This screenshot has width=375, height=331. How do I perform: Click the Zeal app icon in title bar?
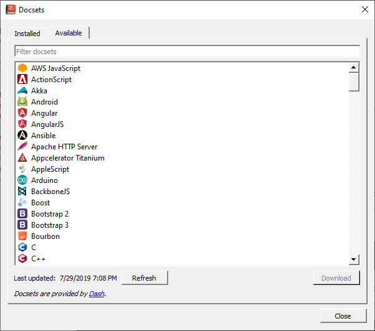11,10
